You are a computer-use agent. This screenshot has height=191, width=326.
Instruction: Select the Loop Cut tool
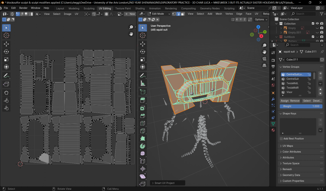(143, 123)
